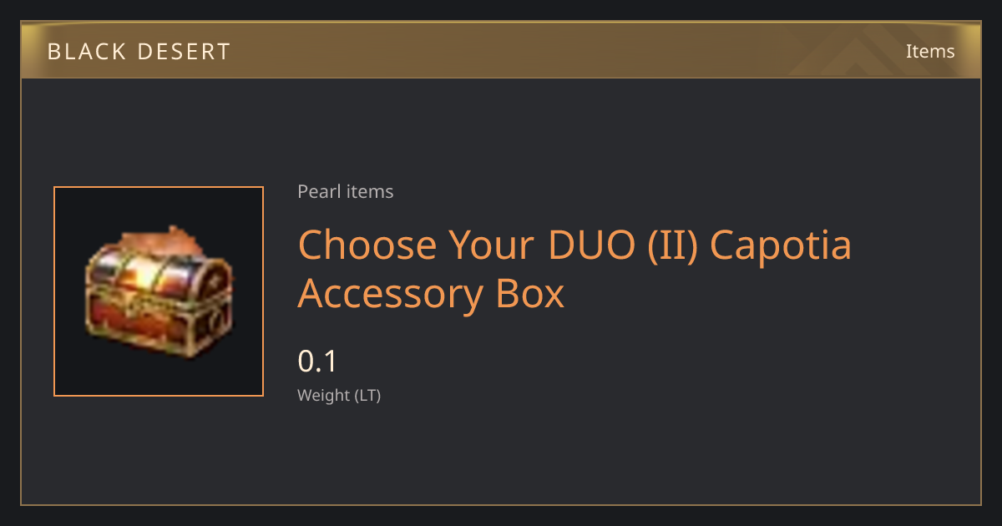Click the orange-bordered item image frame
The height and width of the screenshot is (526, 1002).
click(x=159, y=291)
